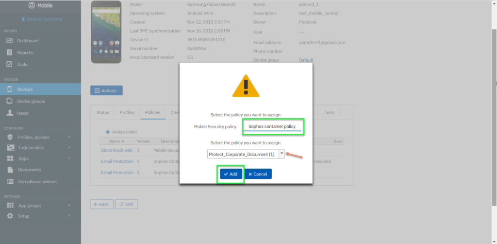The width and height of the screenshot is (497, 244).
Task: Click Back to Overview link
Action: (x=42, y=19)
